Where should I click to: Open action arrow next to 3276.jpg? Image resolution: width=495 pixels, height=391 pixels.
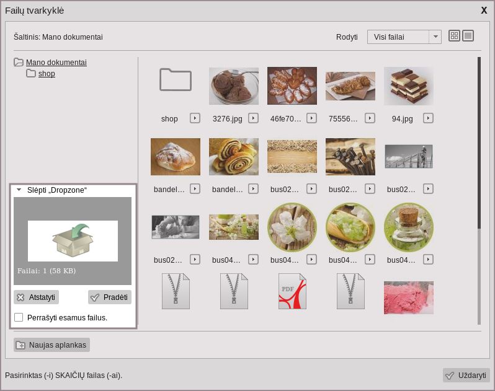click(253, 118)
